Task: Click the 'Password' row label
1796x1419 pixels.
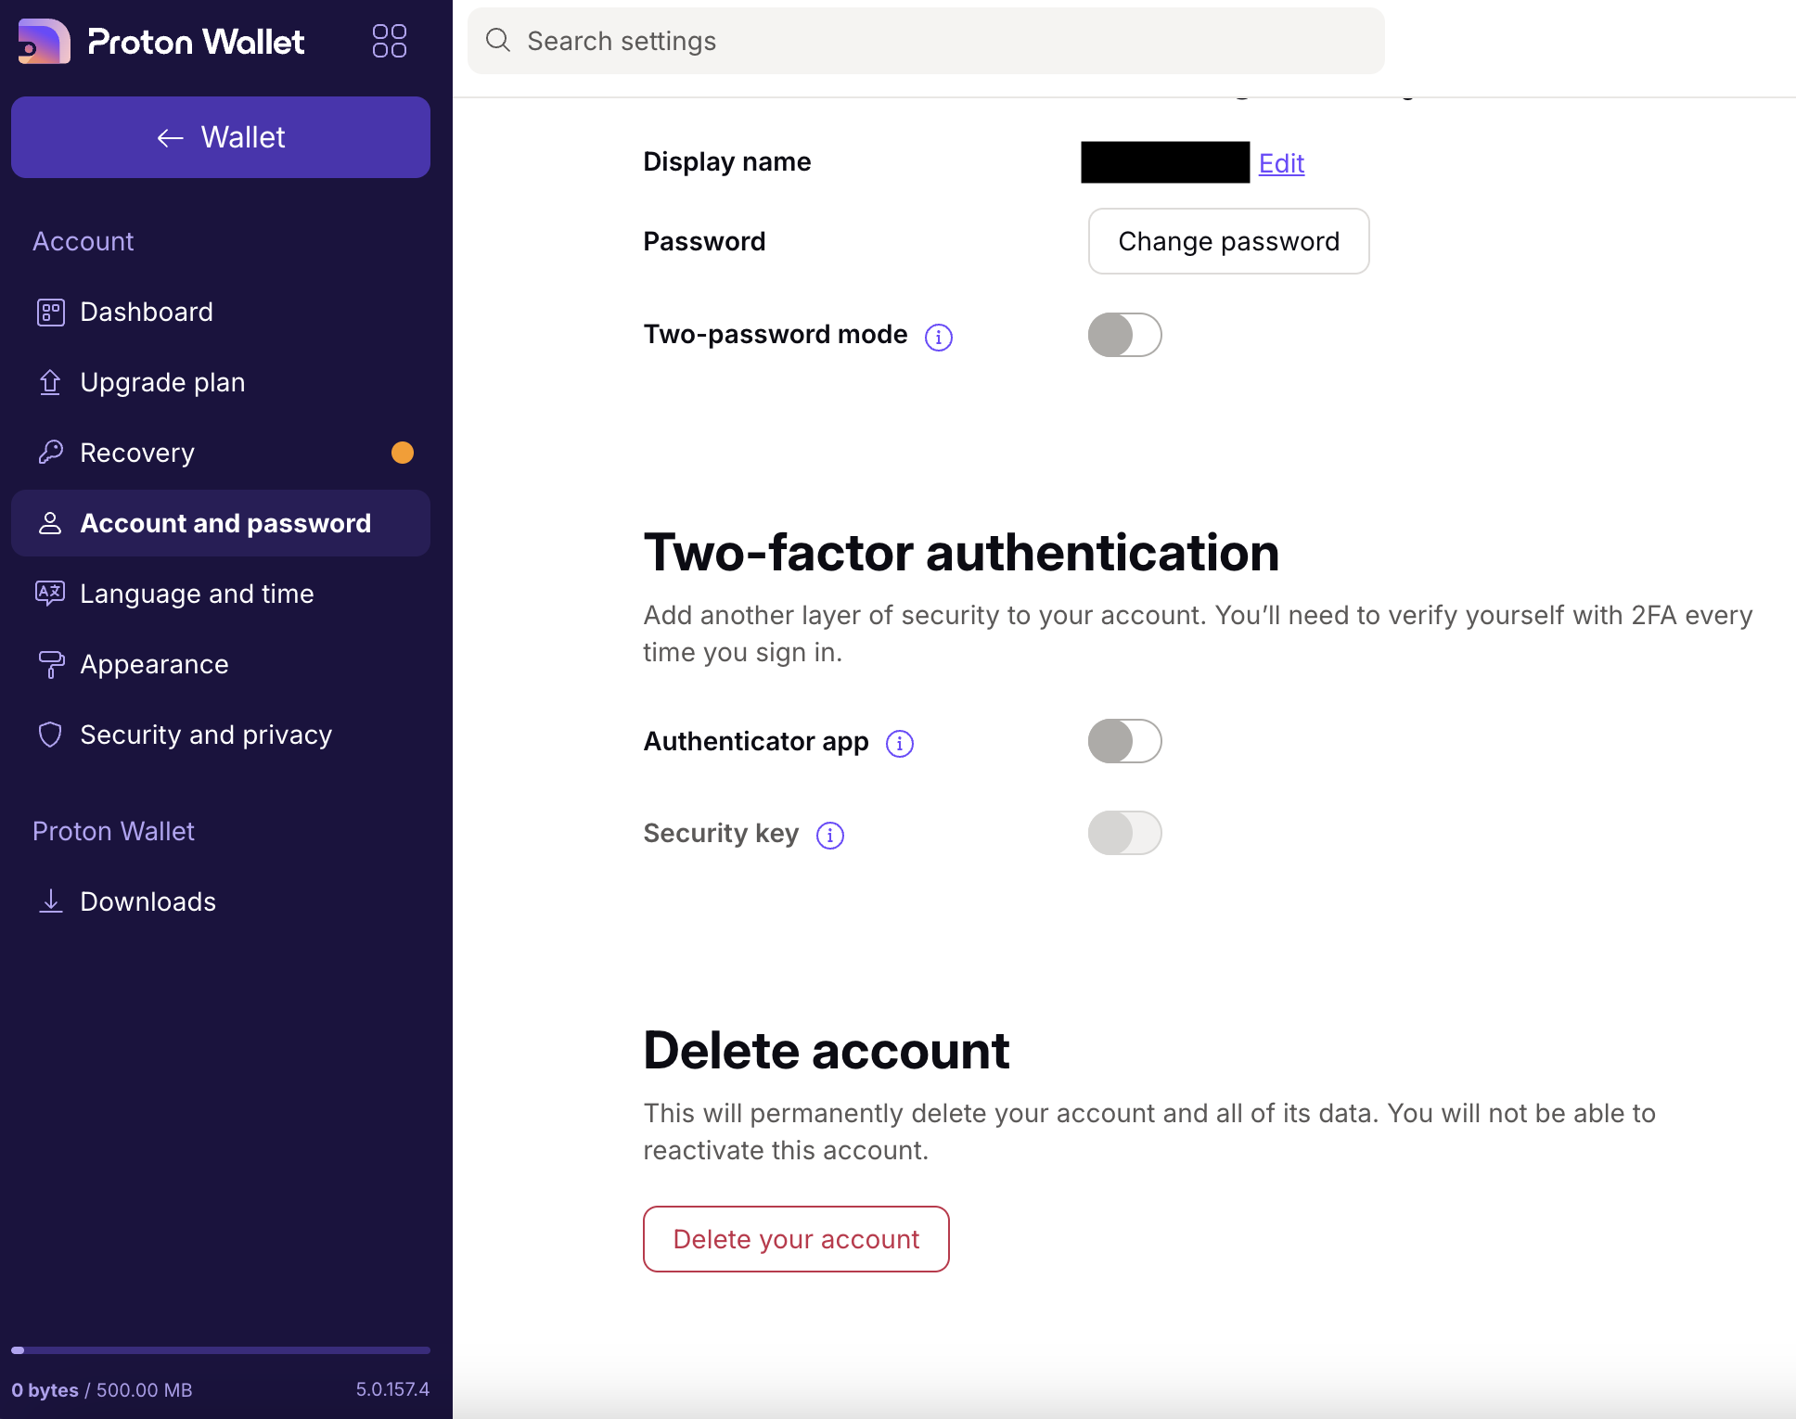Action: [704, 241]
